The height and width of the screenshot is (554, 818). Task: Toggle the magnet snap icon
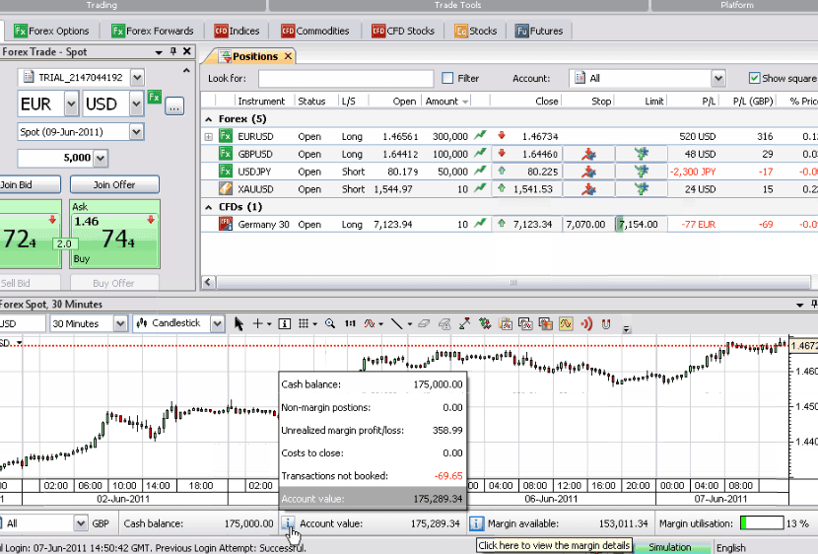(606, 324)
